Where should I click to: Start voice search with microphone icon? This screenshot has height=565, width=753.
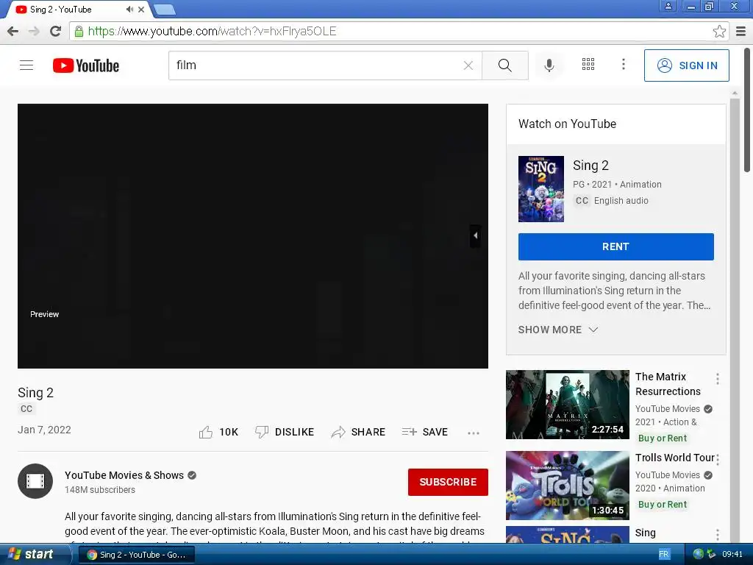point(549,65)
